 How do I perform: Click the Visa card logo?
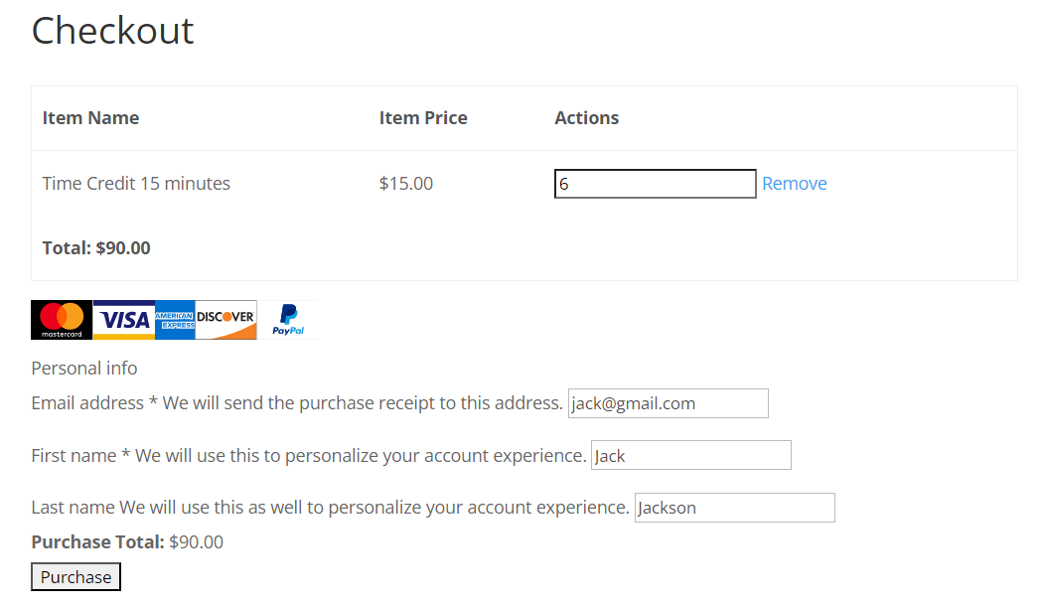click(x=124, y=320)
